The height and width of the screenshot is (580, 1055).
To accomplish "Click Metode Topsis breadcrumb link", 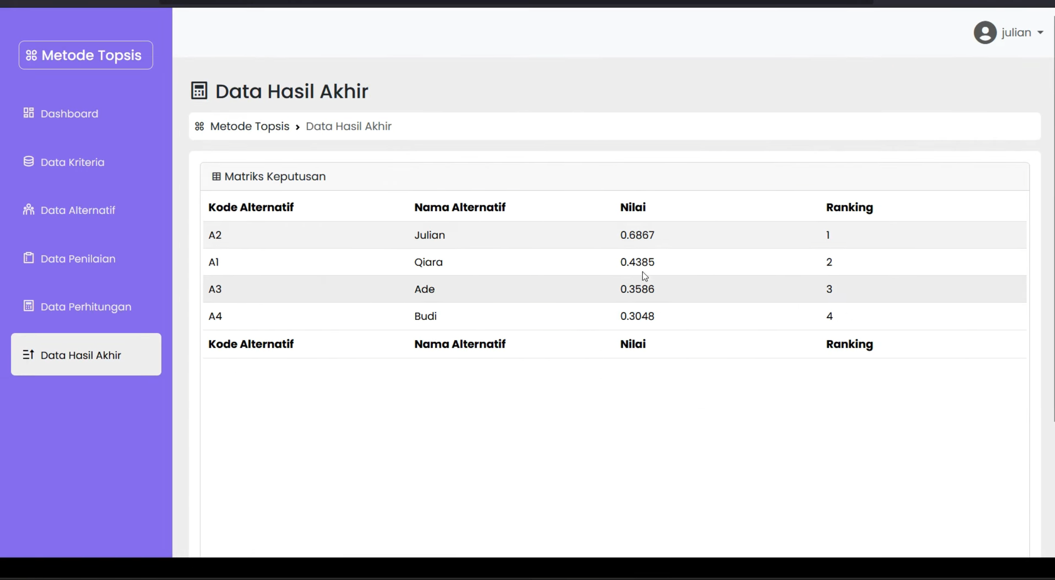I will 250,126.
